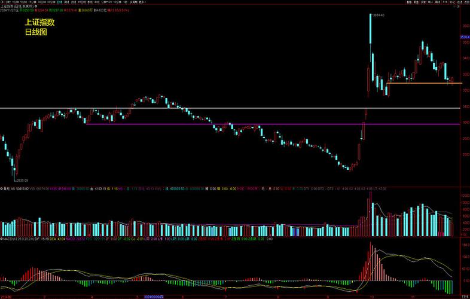Image resolution: width=470 pixels, height=299 pixels.
Task: Switch to the 日线 period tab
Action: (60, 2)
